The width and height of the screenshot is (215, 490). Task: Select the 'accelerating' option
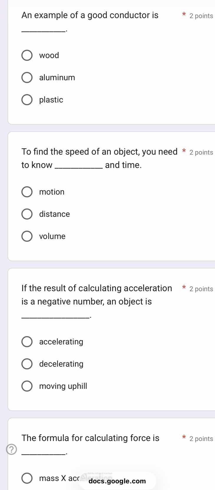click(x=27, y=342)
